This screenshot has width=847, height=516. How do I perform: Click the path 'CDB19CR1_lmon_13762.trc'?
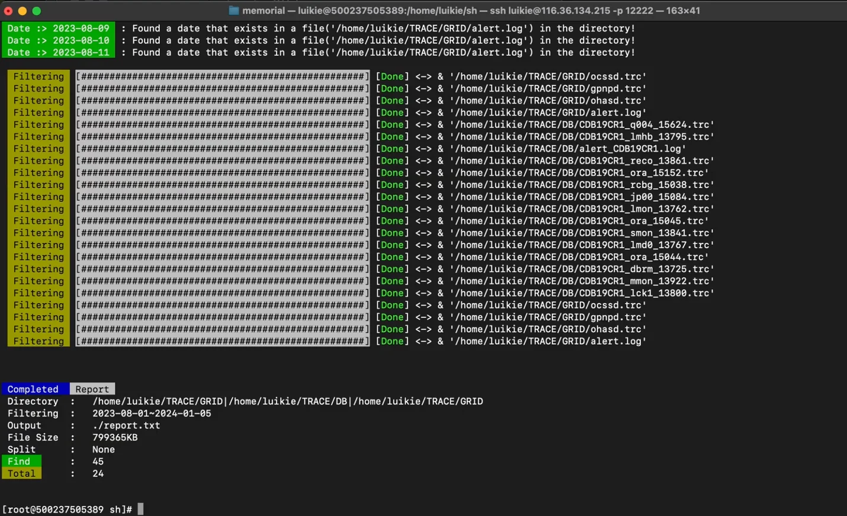pos(644,209)
